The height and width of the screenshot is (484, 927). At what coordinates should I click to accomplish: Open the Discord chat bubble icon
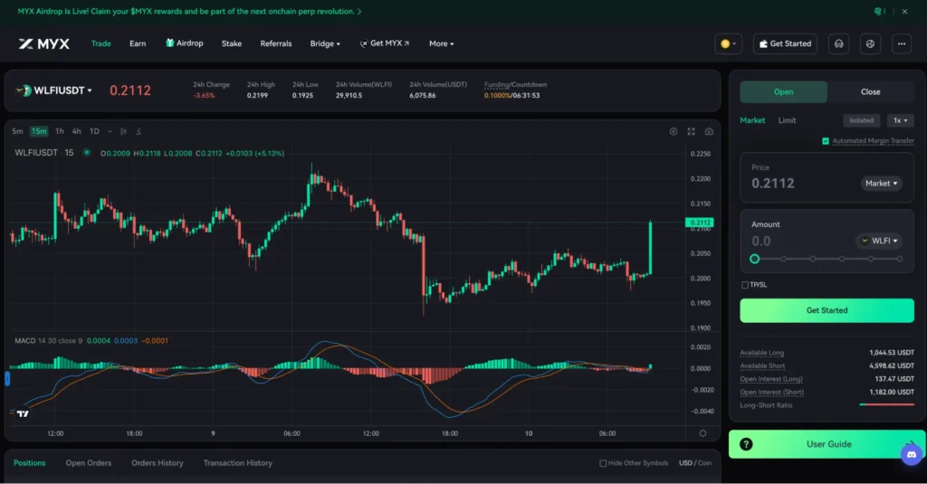pos(912,452)
